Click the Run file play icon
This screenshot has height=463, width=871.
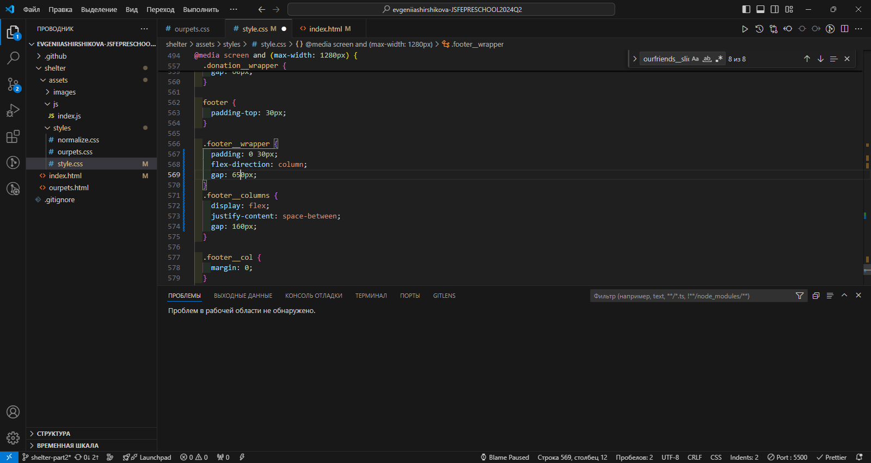click(745, 29)
